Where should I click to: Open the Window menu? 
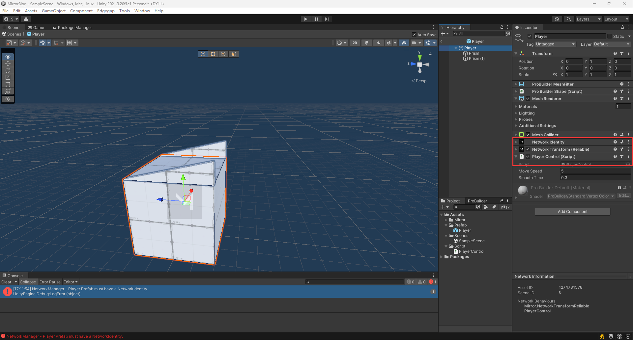pyautogui.click(x=142, y=11)
